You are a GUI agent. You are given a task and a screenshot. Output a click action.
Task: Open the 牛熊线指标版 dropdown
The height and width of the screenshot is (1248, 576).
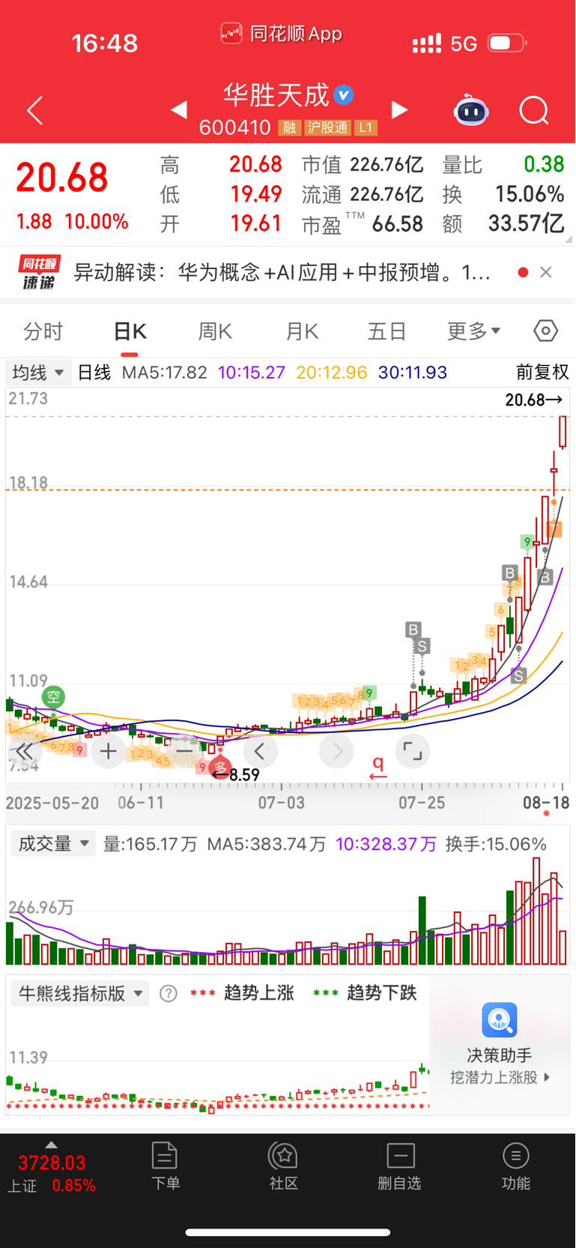pyautogui.click(x=79, y=994)
